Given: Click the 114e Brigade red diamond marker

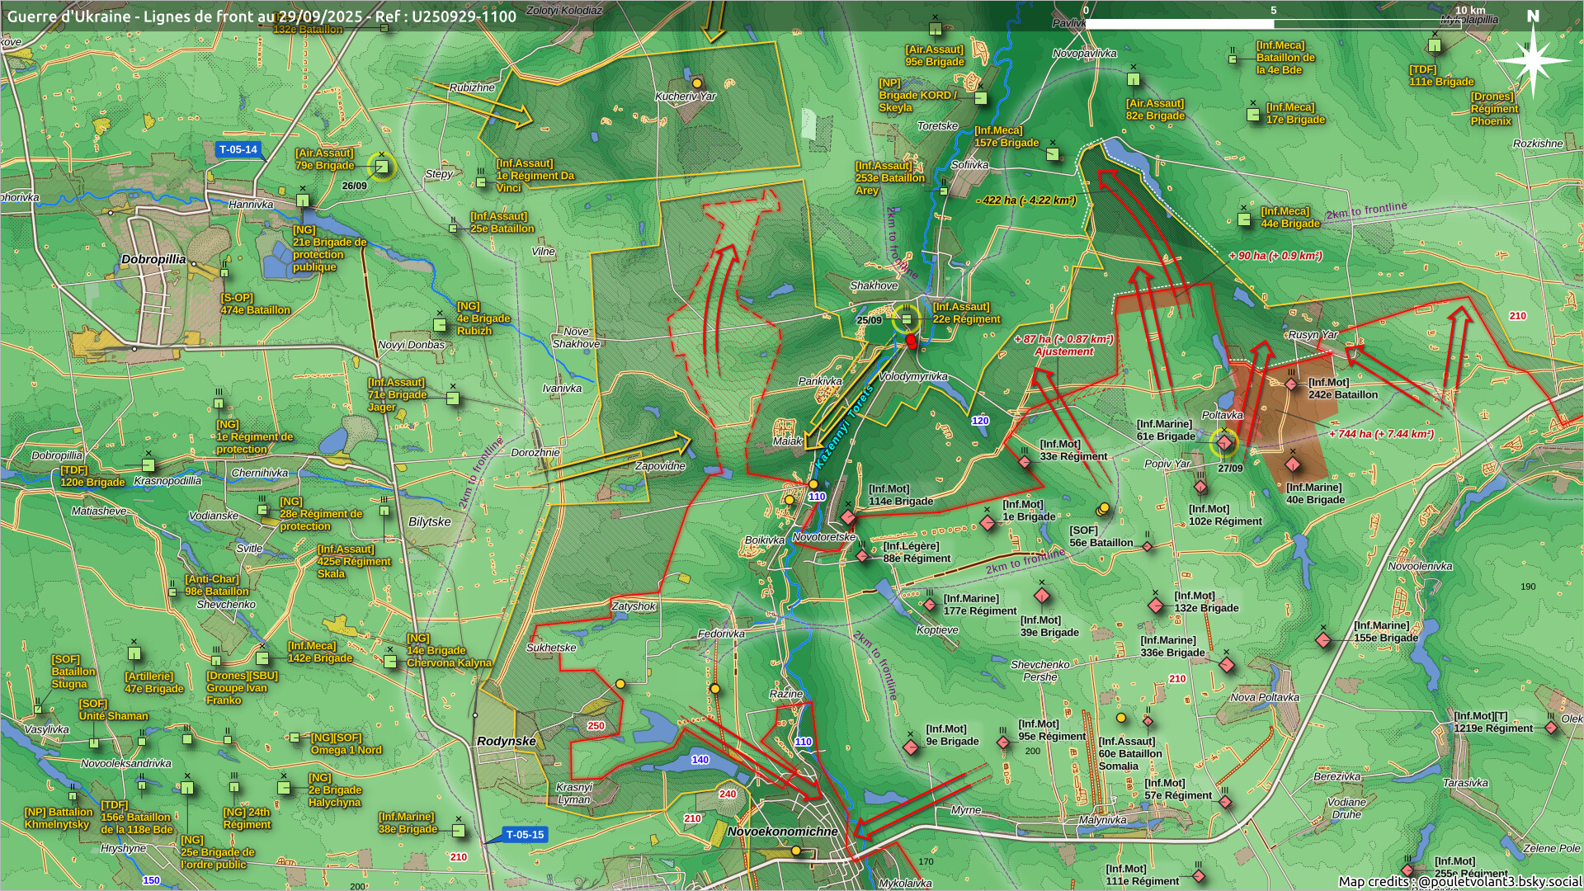Looking at the screenshot, I should pos(848,517).
